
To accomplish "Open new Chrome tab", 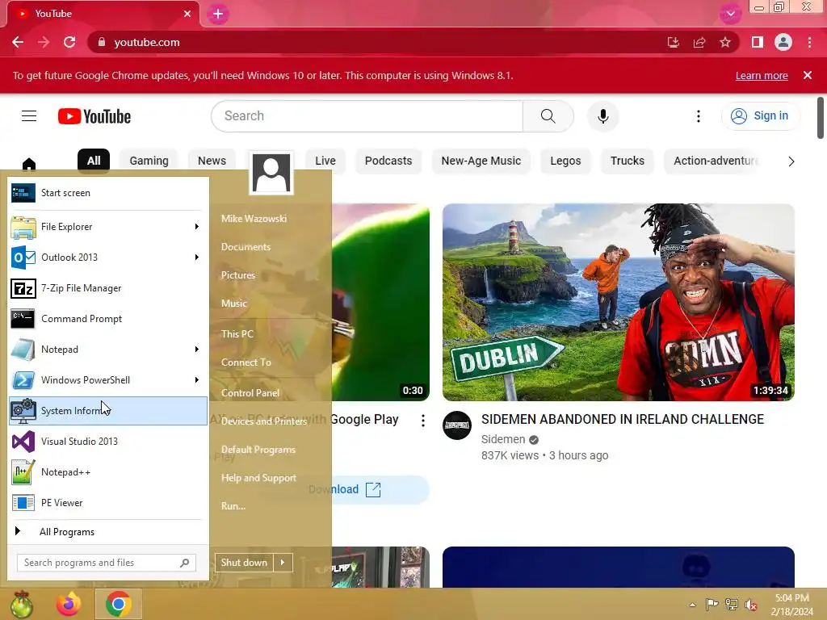I will click(x=218, y=14).
